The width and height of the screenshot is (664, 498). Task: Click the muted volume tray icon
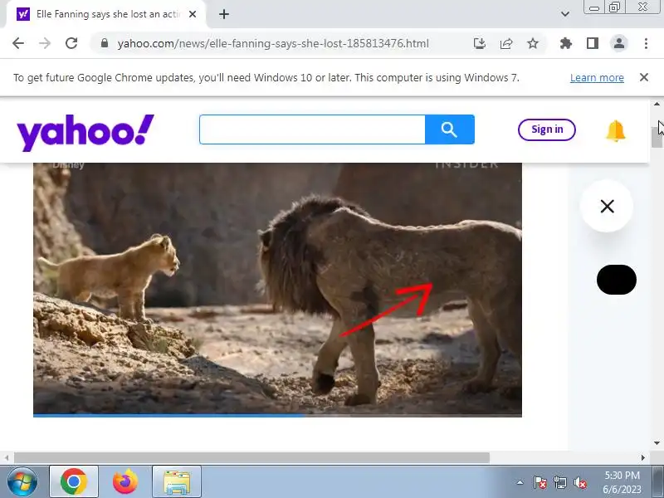point(580,482)
